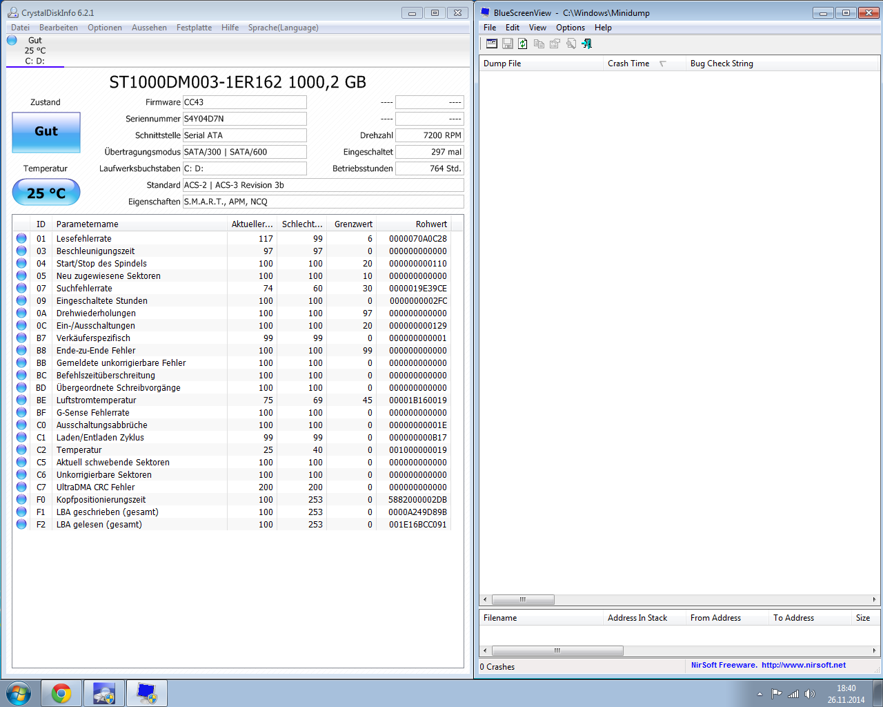883x707 pixels.
Task: Click the status orb of the LBA gelesen row
Action: (21, 524)
